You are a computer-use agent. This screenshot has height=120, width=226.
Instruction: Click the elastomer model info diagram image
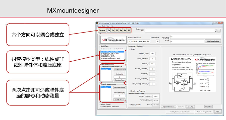pos(192,74)
